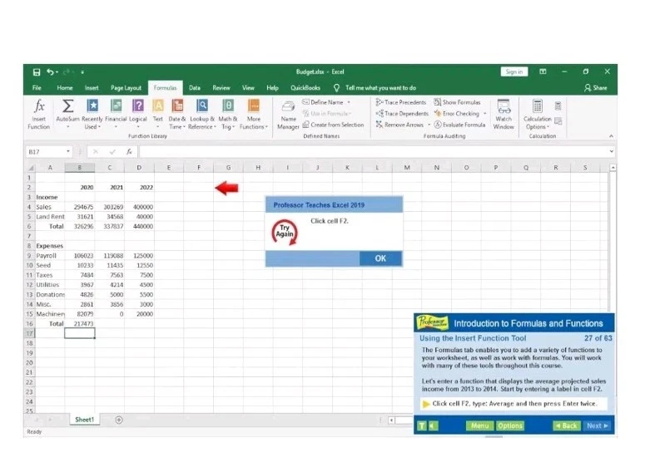Click the tutorial T text icon
This screenshot has width=650, height=462.
coord(422,426)
